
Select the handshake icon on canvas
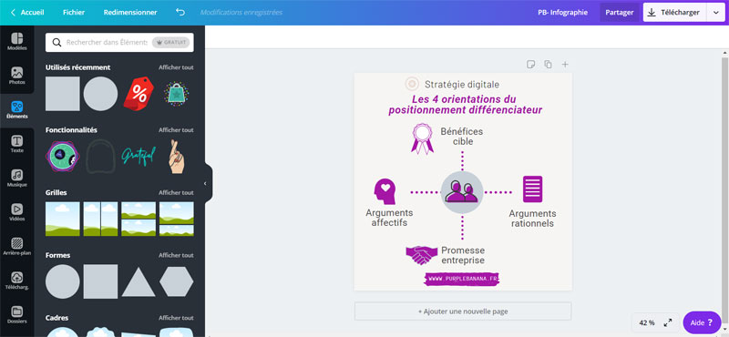(421, 255)
